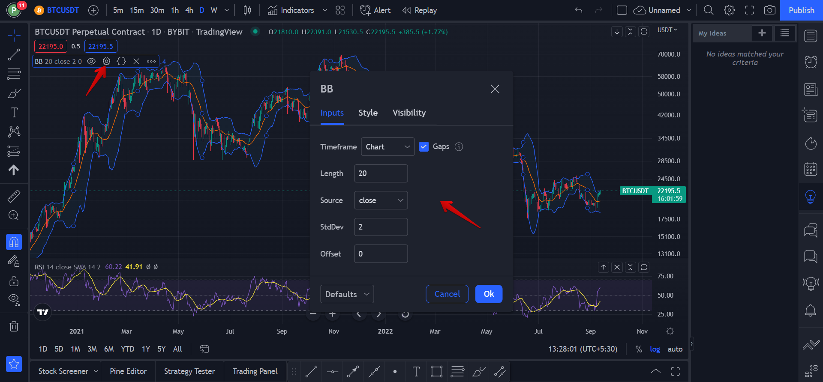
Task: Open the Fibonacci retracement tools
Action: pyautogui.click(x=14, y=74)
